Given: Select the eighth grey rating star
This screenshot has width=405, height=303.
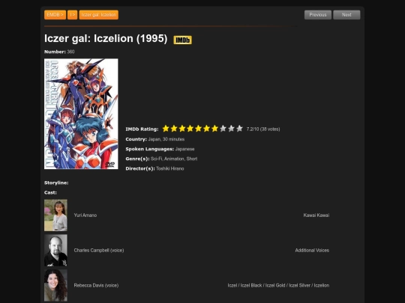Looking at the screenshot, I should point(223,129).
